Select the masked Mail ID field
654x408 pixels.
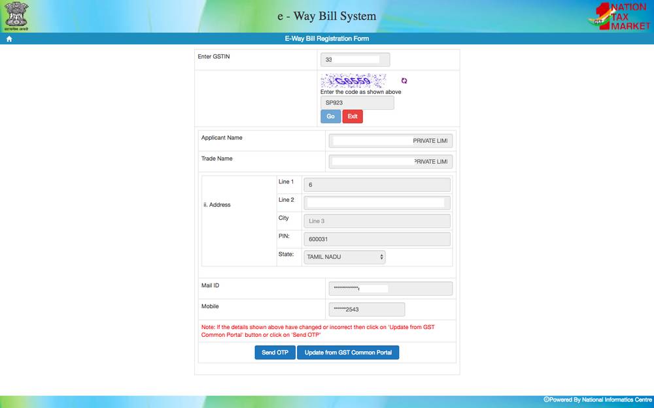[389, 288]
